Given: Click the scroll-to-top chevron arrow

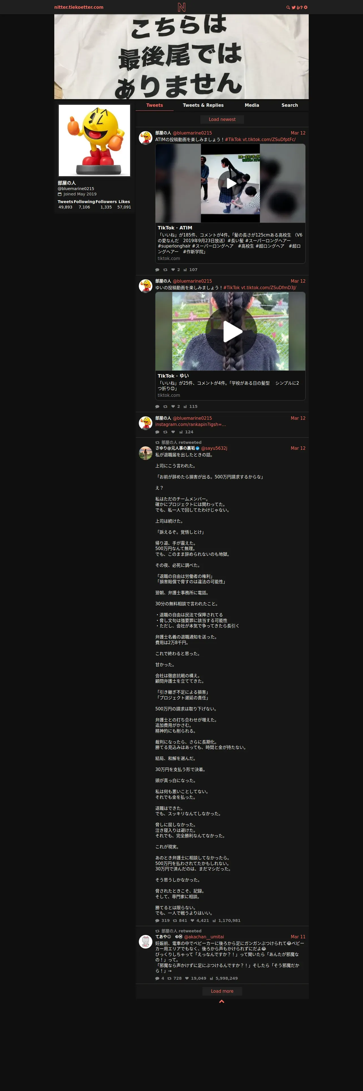Looking at the screenshot, I should click(222, 1001).
